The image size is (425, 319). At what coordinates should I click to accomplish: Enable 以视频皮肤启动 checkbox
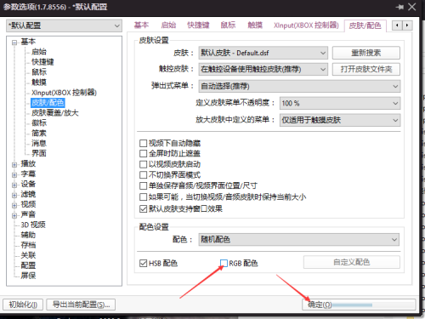(143, 164)
